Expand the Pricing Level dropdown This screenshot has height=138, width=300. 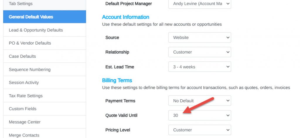pos(200,130)
